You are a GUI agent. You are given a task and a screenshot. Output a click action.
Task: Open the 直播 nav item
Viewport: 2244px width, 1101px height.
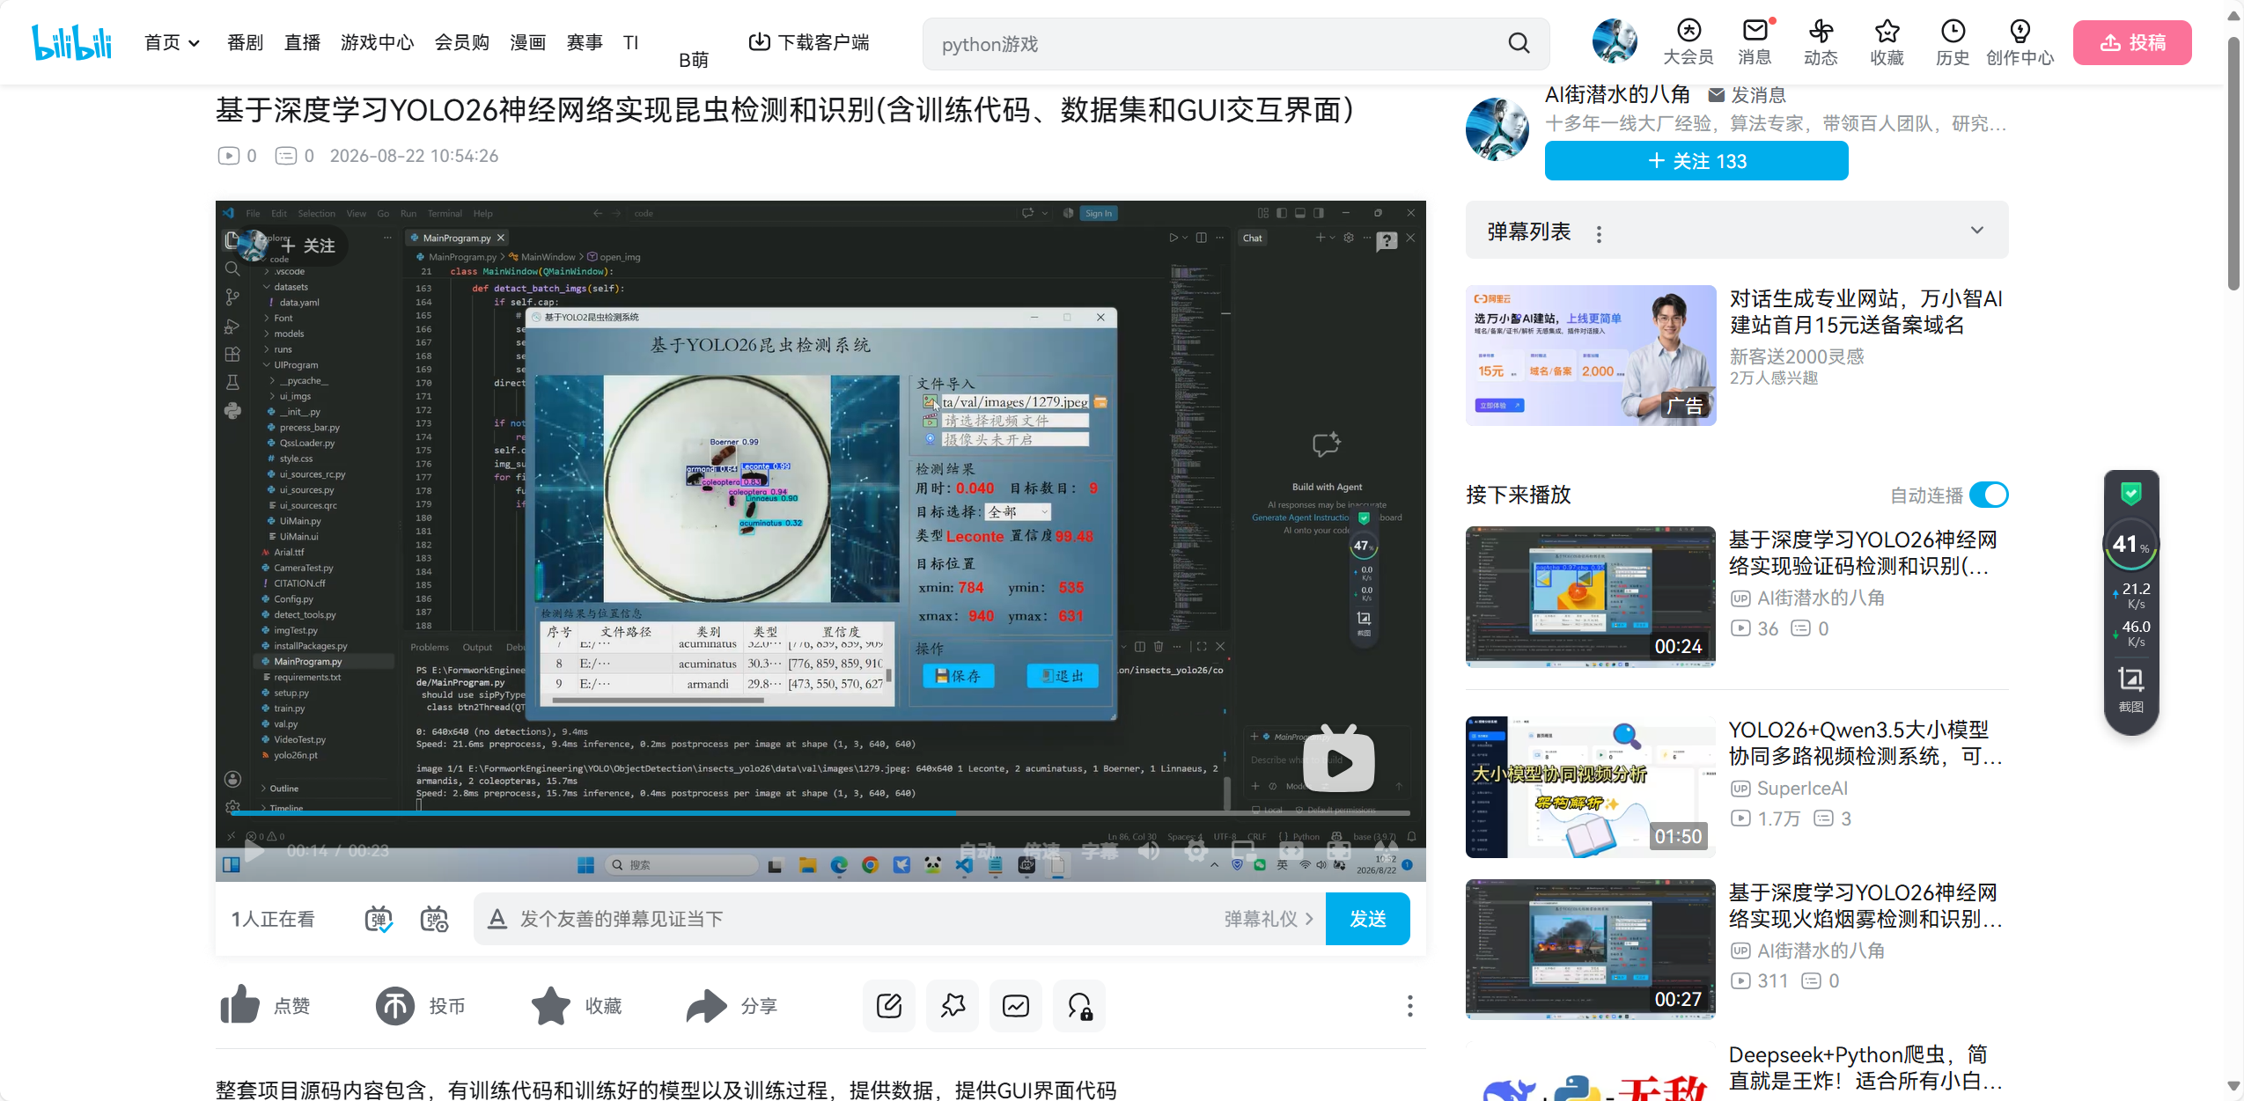[302, 42]
